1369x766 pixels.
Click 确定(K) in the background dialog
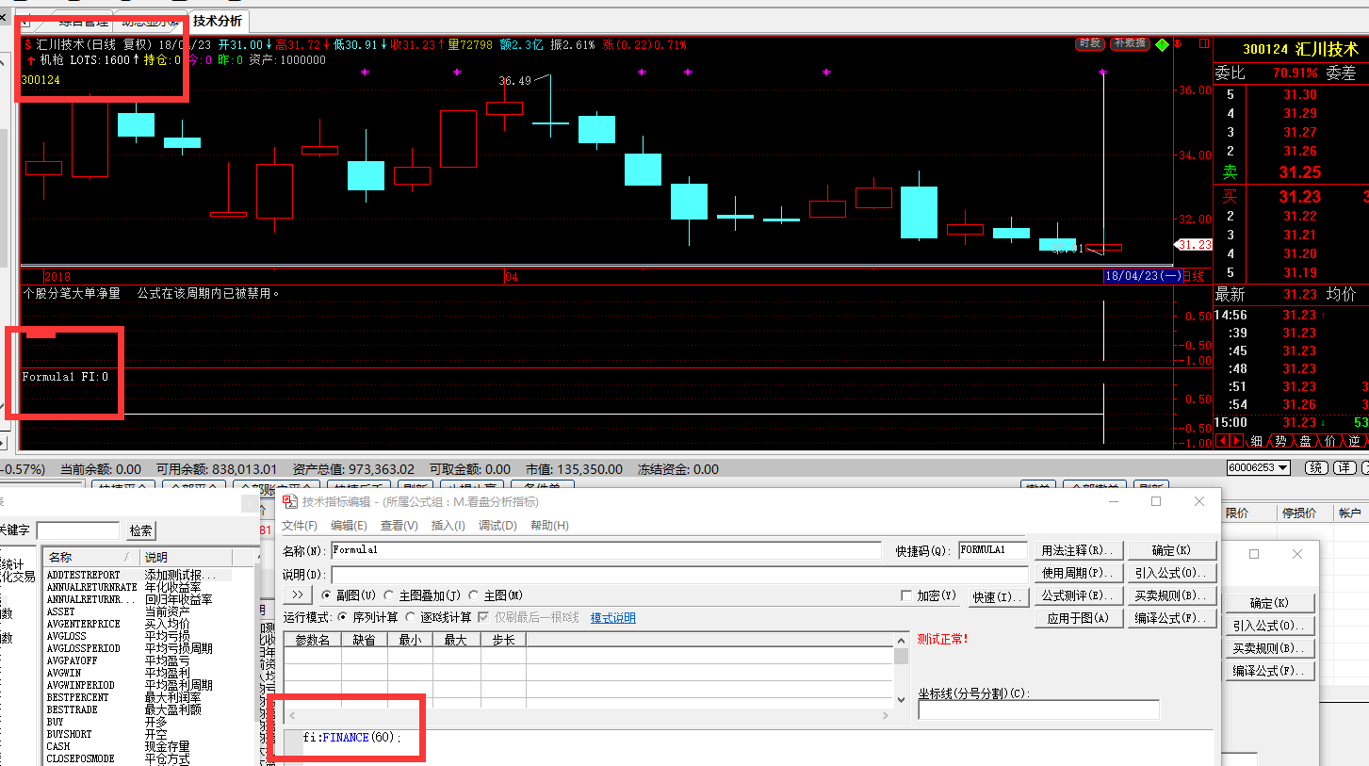click(x=1269, y=603)
